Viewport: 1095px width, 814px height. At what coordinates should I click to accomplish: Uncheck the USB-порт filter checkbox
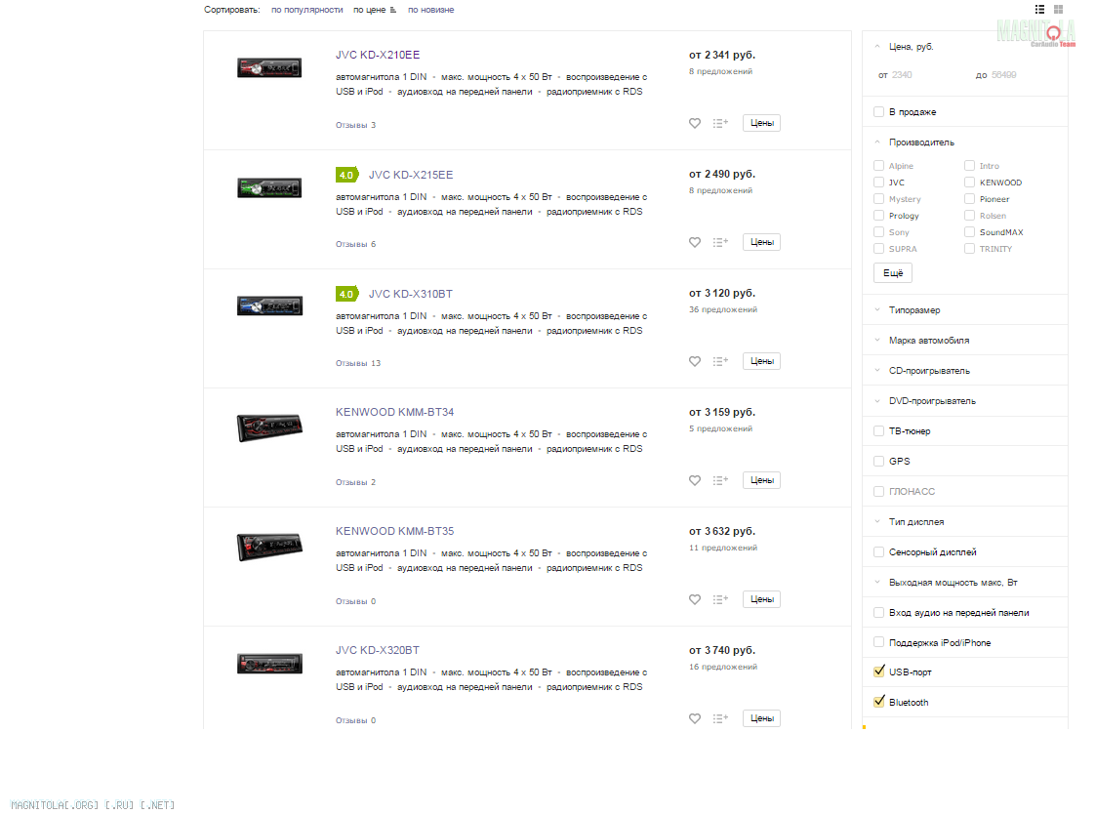pos(879,672)
